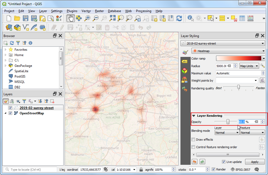Open the Labels tab in Layer Styling

click(x=185, y=61)
